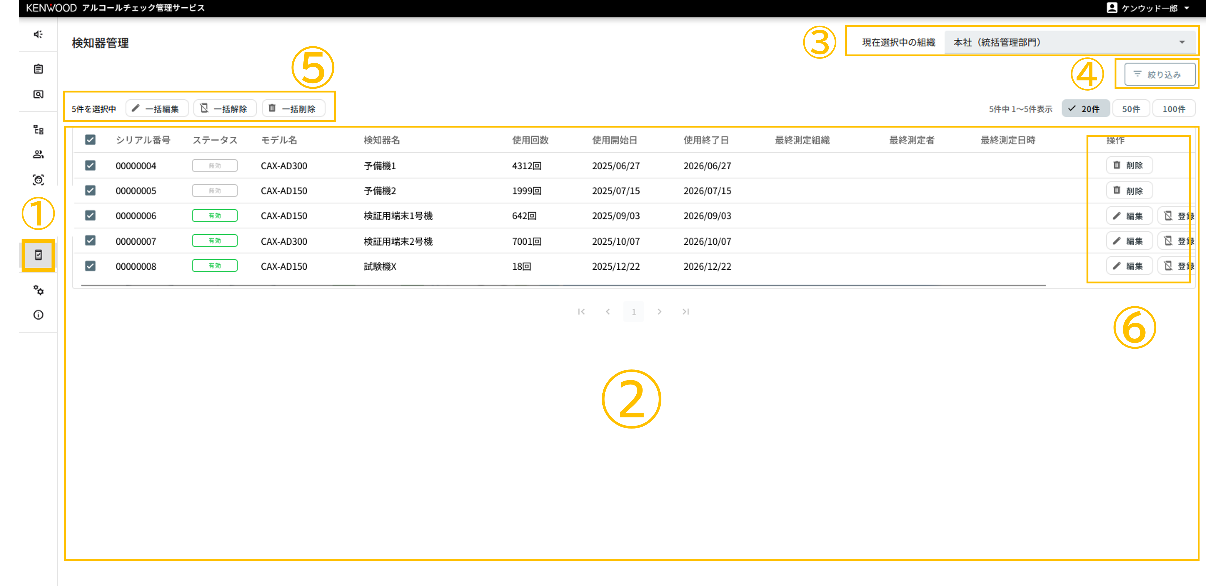Screen dimensions: 1206x586
Task: Click the ステータス column header
Action: (x=215, y=140)
